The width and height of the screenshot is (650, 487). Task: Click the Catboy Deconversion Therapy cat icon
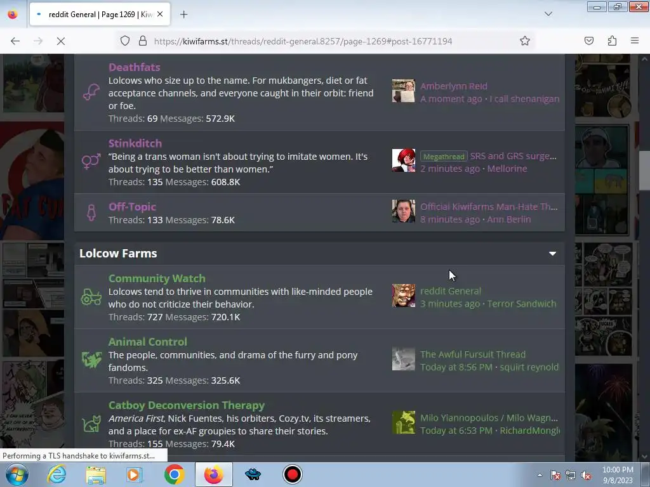[91, 424]
